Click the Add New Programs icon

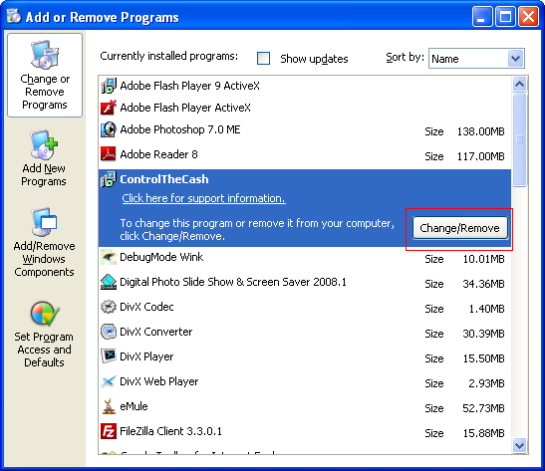pos(44,144)
